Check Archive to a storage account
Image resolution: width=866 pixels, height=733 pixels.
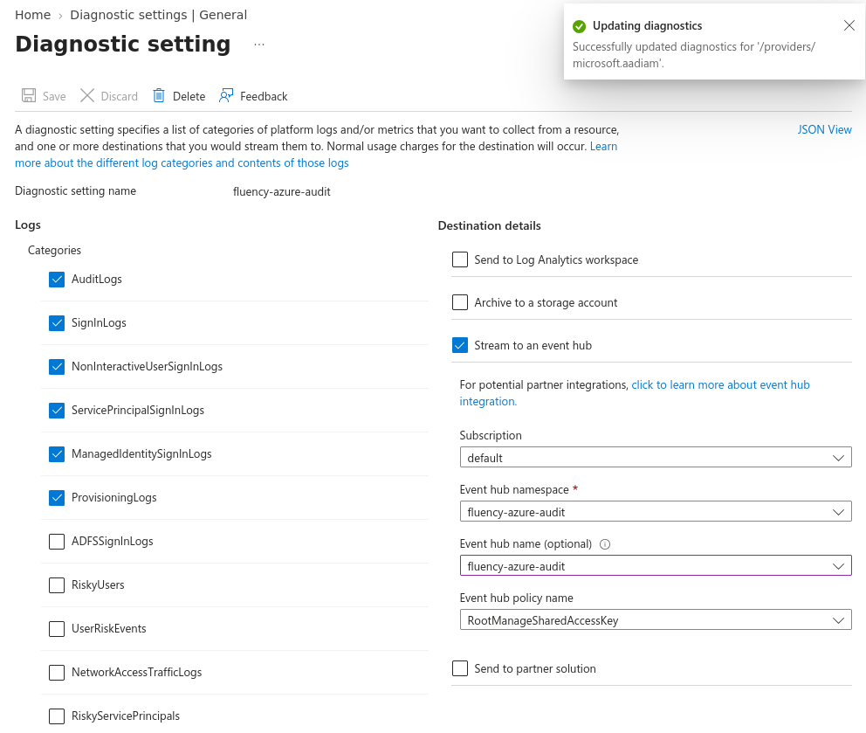click(460, 302)
